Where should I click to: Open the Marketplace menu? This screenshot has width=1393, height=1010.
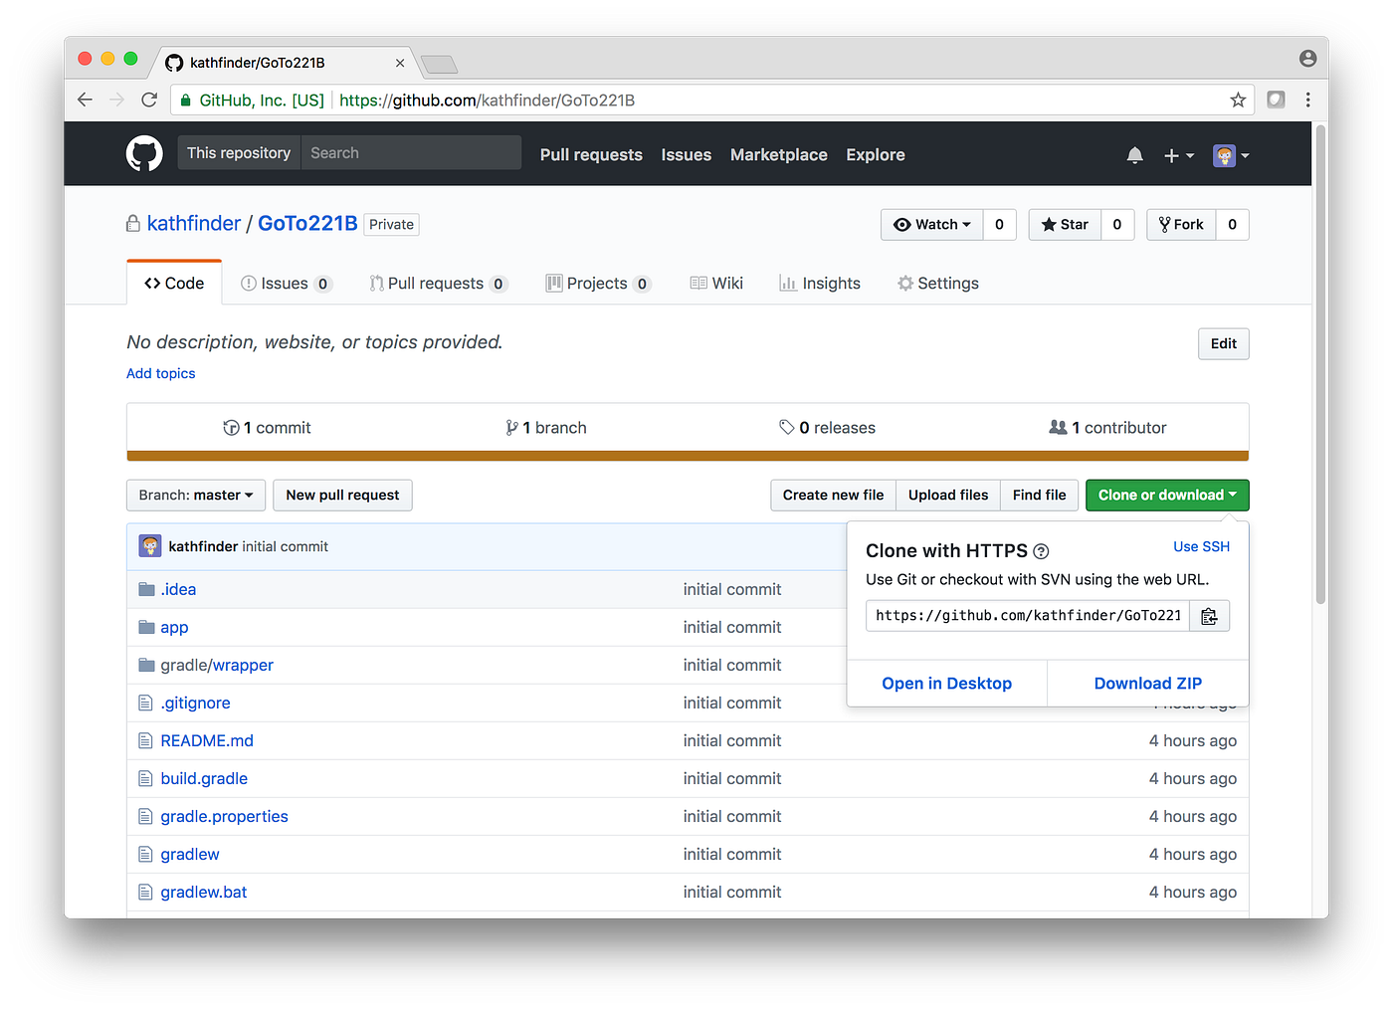click(x=778, y=154)
